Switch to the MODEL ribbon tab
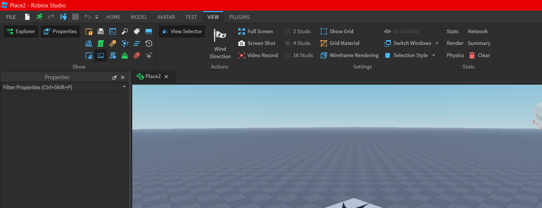 pyautogui.click(x=139, y=17)
